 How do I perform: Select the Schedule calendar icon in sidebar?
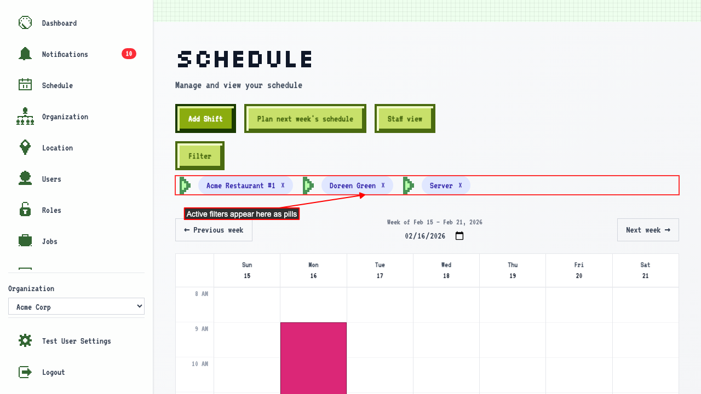click(25, 85)
